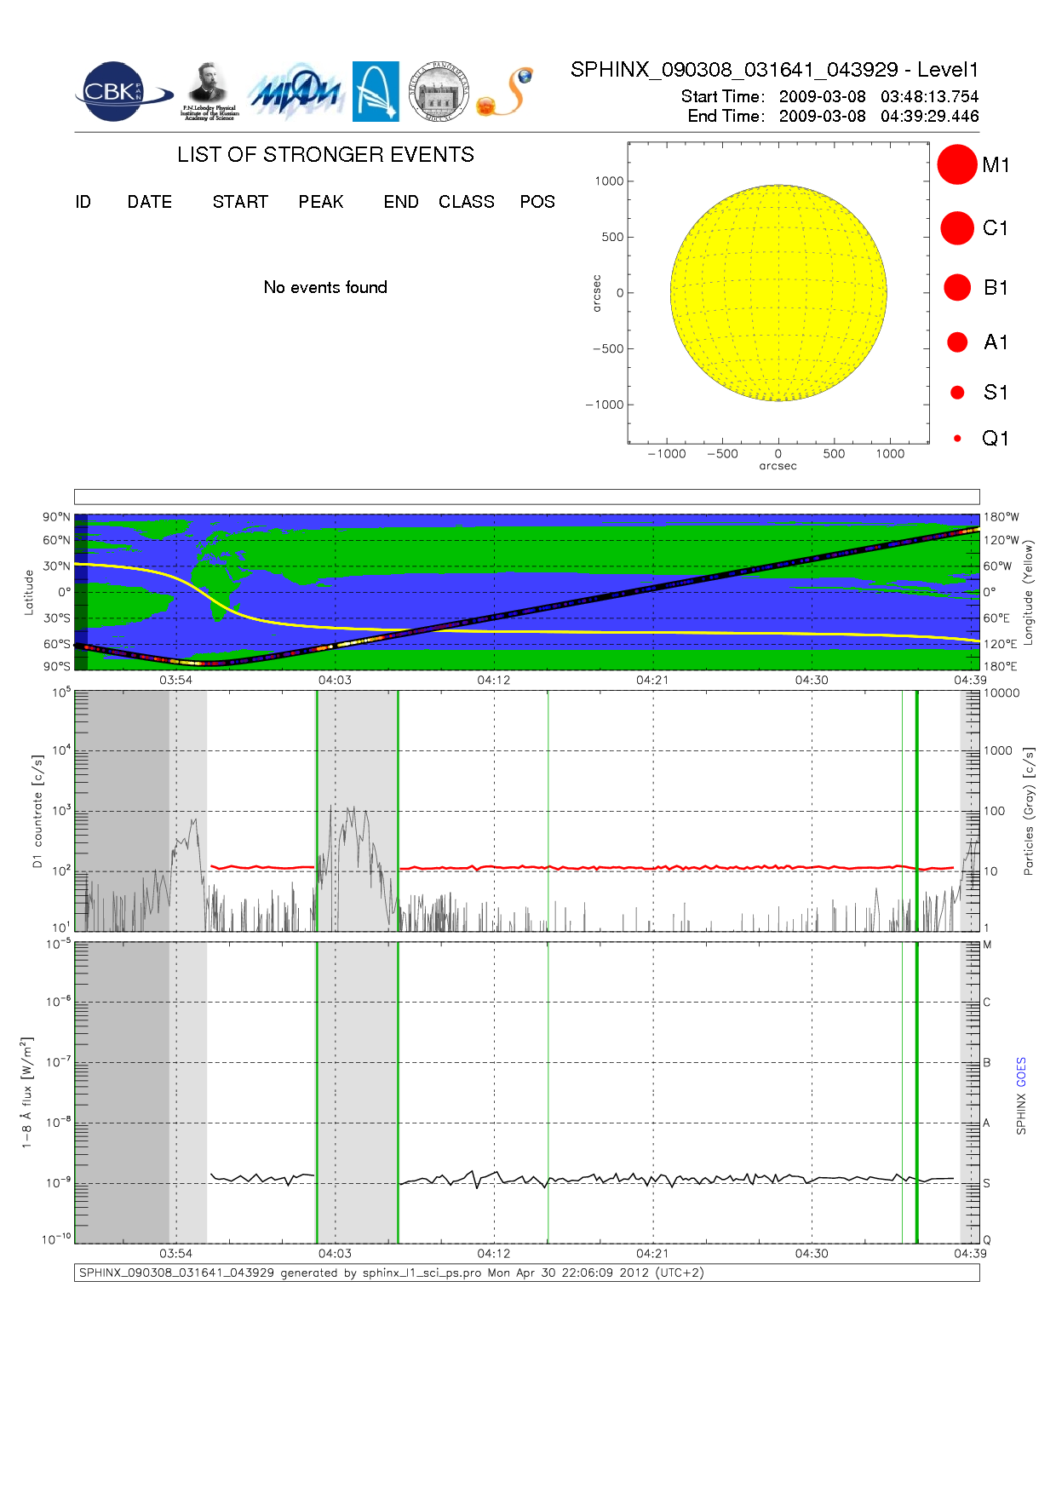Select the PEAK column header
This screenshot has height=1494, width=1056.
pyautogui.click(x=320, y=202)
